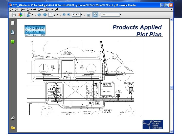Click the page number field
This screenshot has width=182, height=136.
tap(51, 15)
